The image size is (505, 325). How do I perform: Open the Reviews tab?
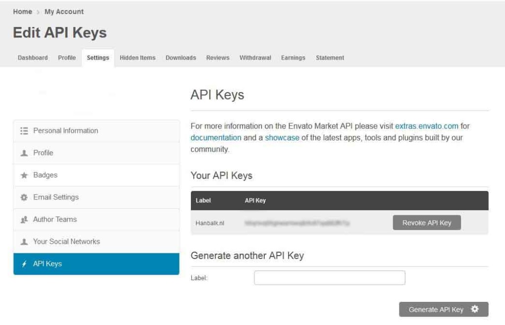217,58
